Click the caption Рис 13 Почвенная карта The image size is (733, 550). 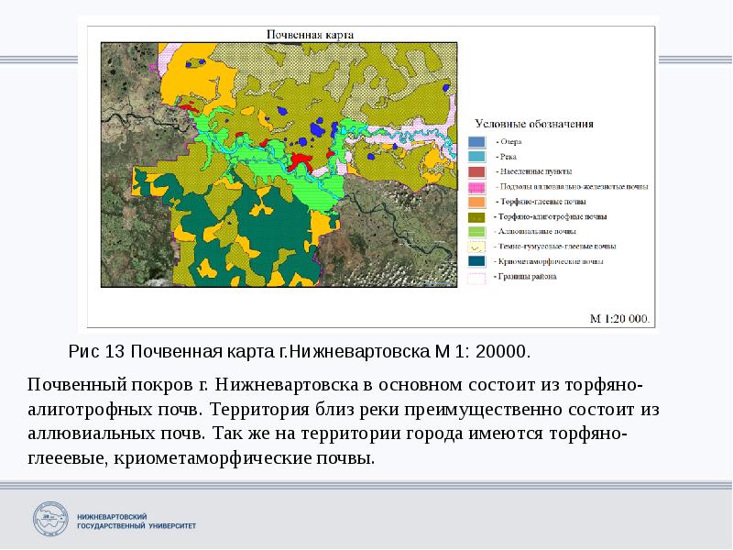(298, 351)
